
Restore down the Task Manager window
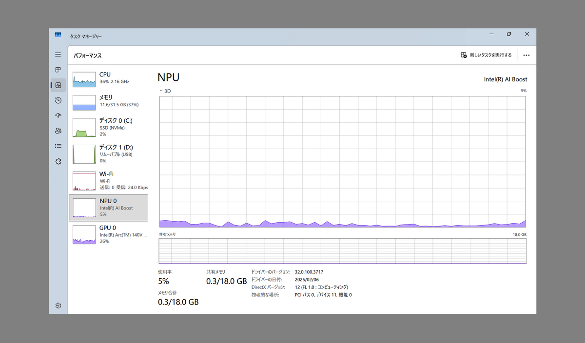click(509, 34)
